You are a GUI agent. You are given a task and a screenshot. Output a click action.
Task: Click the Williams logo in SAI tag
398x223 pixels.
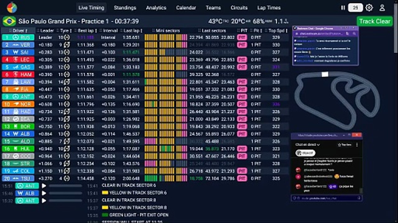(x=15, y=52)
